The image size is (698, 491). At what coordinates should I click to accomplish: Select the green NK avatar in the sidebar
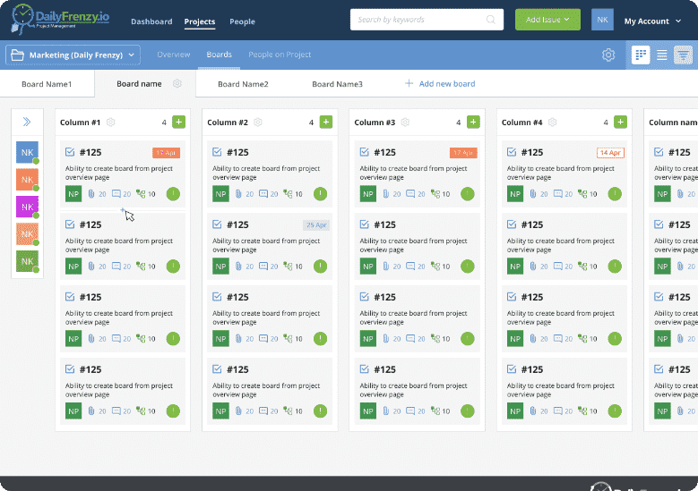(27, 261)
